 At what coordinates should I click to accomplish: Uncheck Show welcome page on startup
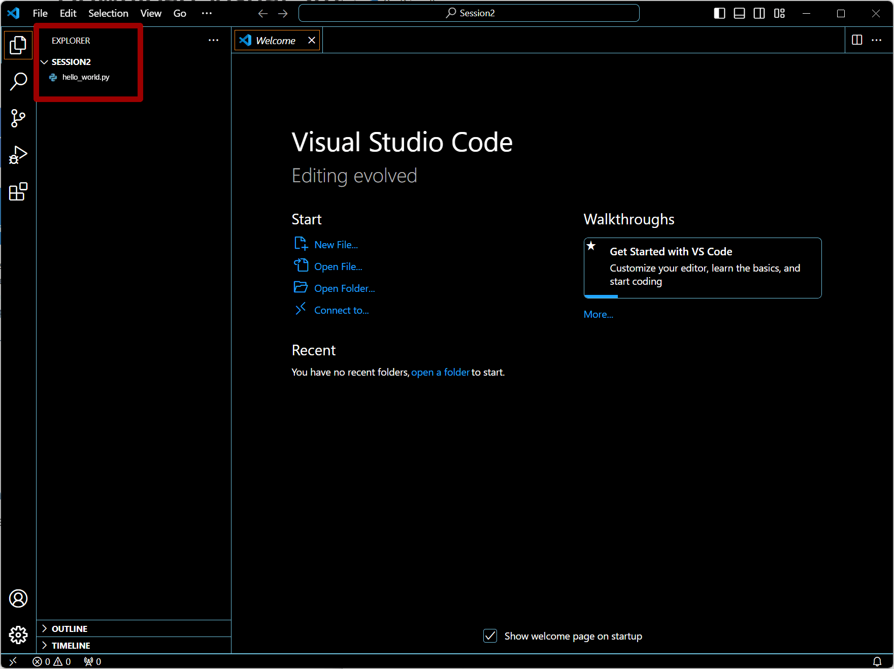(x=490, y=636)
